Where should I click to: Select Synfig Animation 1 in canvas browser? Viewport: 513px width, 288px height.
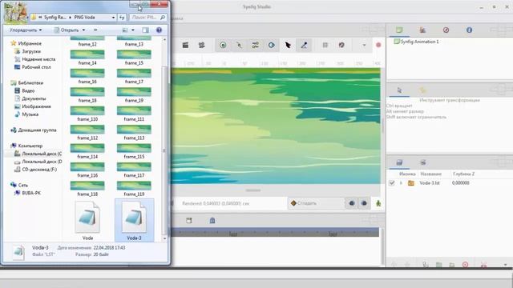click(419, 42)
